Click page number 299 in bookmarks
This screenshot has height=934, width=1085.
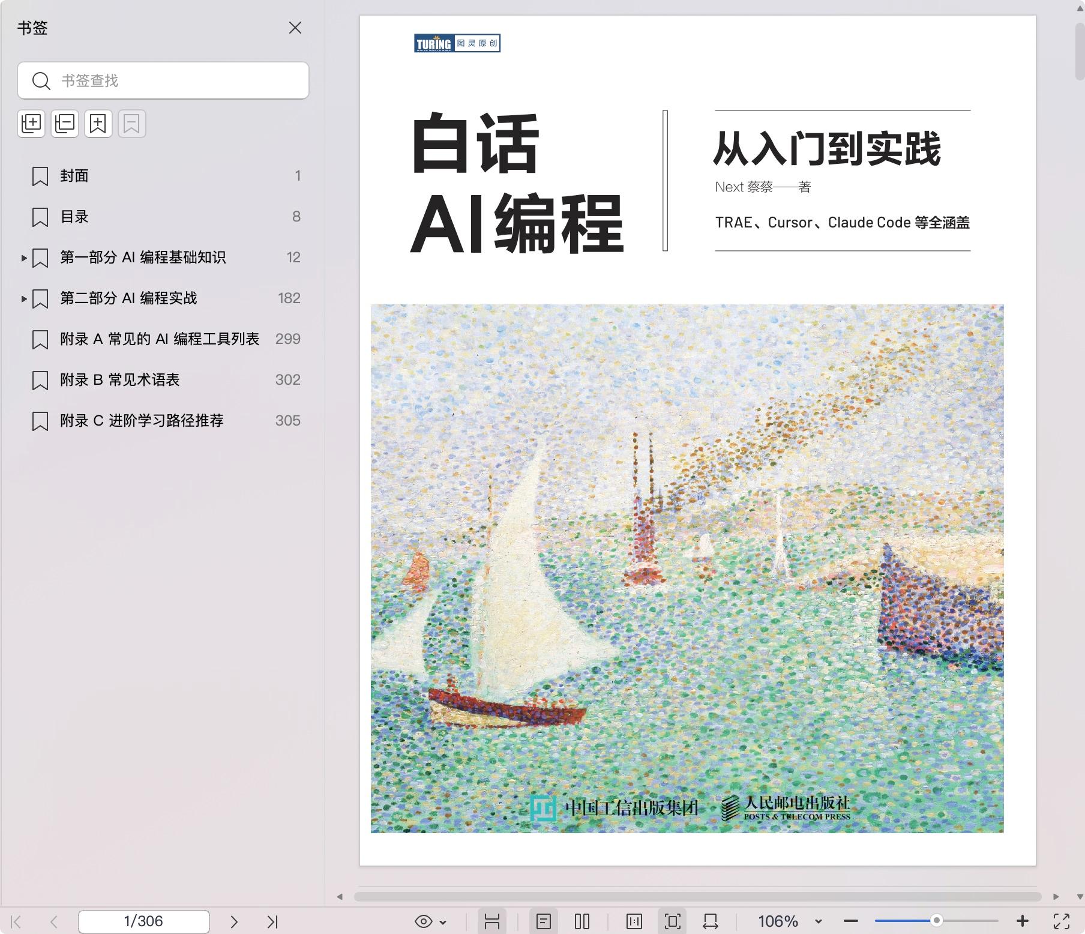(288, 339)
